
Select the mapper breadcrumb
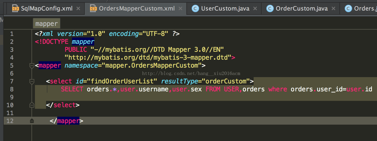tap(47, 24)
